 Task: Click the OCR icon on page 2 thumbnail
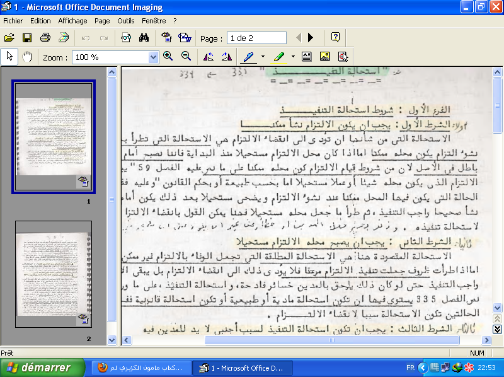click(x=83, y=319)
